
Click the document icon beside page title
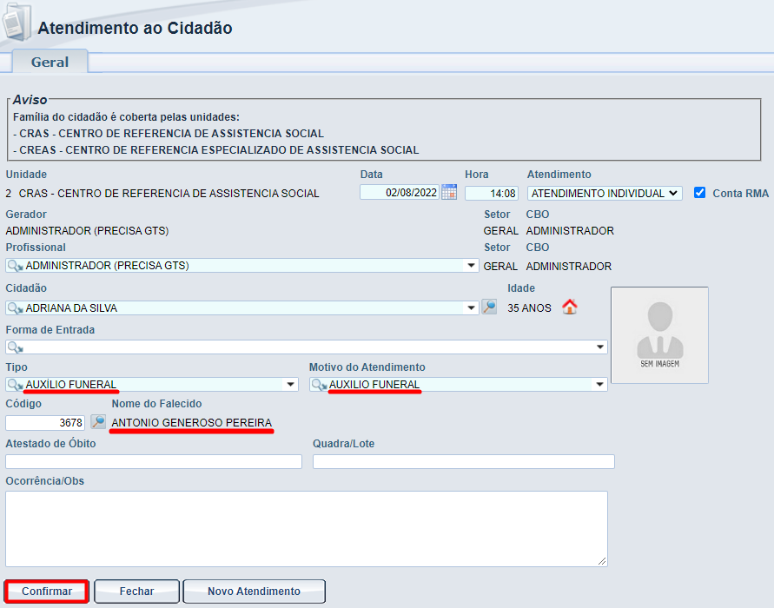[13, 23]
